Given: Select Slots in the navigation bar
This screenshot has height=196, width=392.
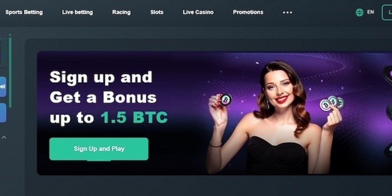Looking at the screenshot, I should tap(157, 12).
